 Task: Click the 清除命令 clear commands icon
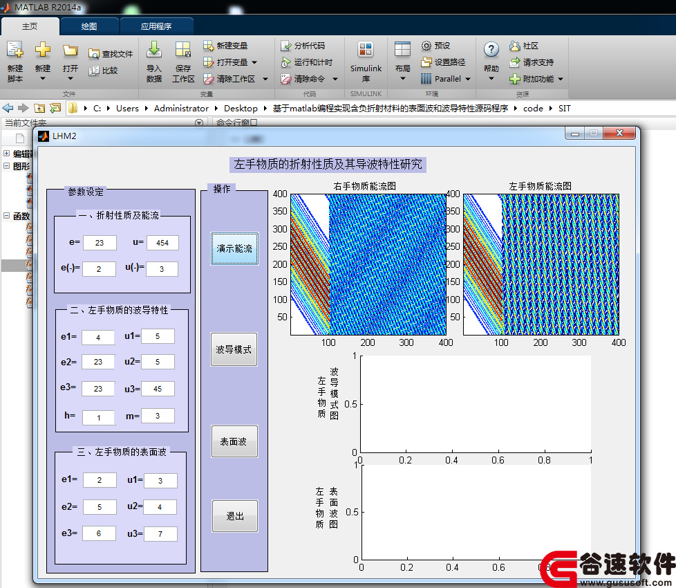[x=286, y=79]
